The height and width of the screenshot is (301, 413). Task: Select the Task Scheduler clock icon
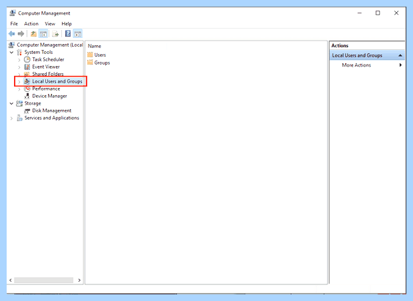coord(27,59)
